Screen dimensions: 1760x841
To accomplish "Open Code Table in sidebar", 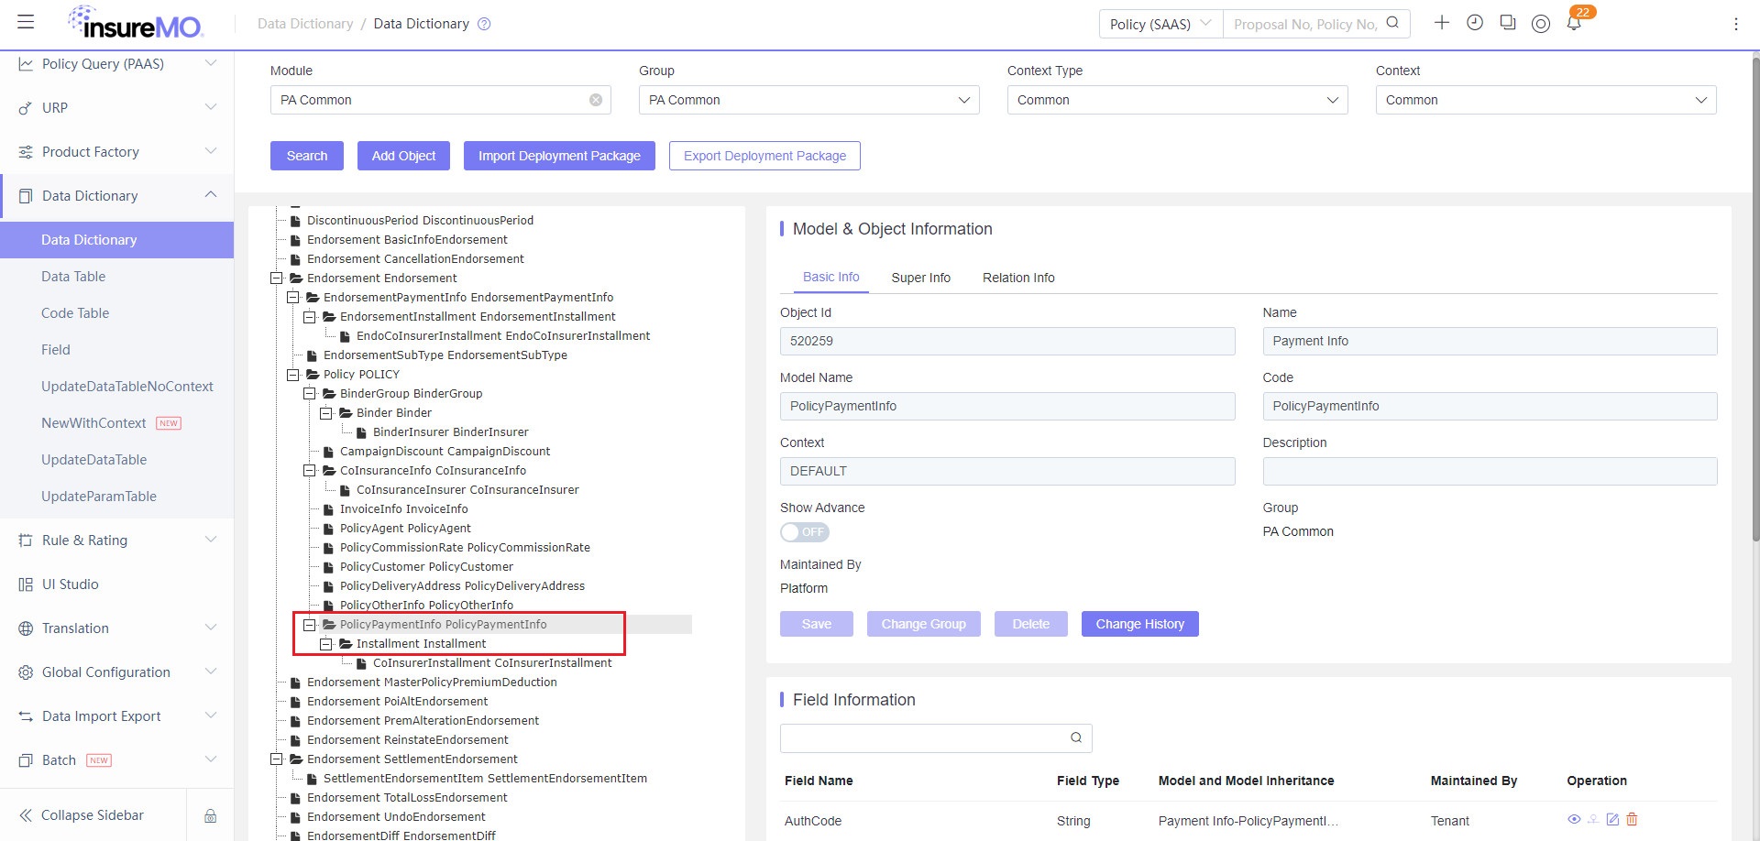I will pyautogui.click(x=75, y=313).
